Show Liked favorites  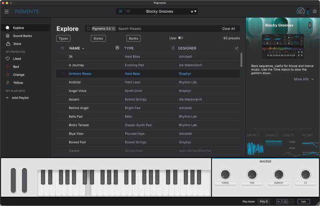tap(13, 59)
